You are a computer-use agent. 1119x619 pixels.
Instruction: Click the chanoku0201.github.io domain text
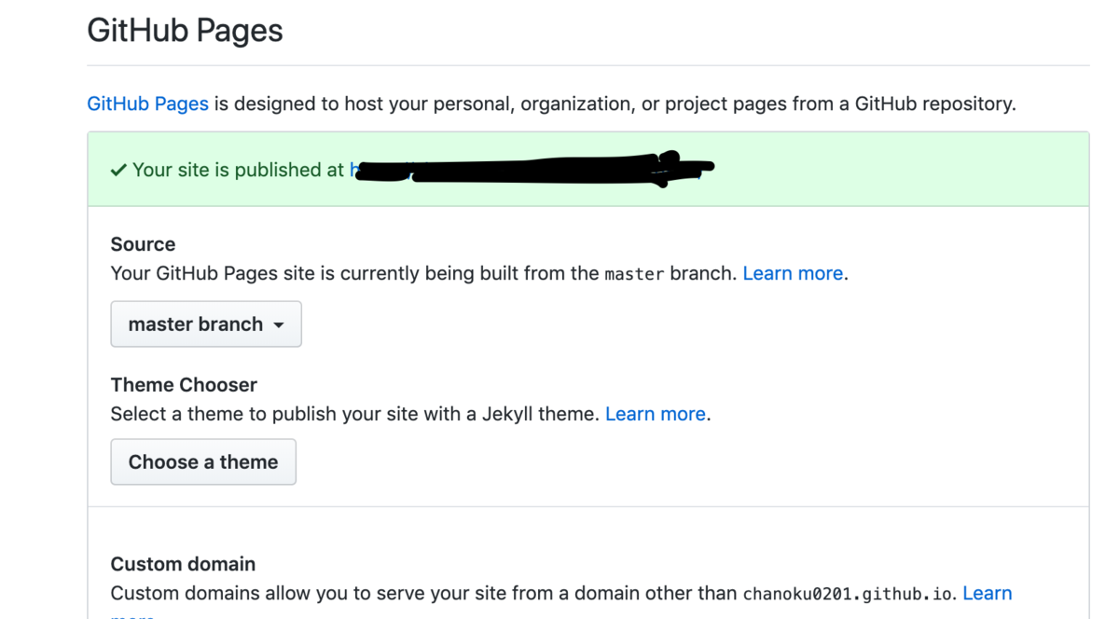[x=850, y=594]
